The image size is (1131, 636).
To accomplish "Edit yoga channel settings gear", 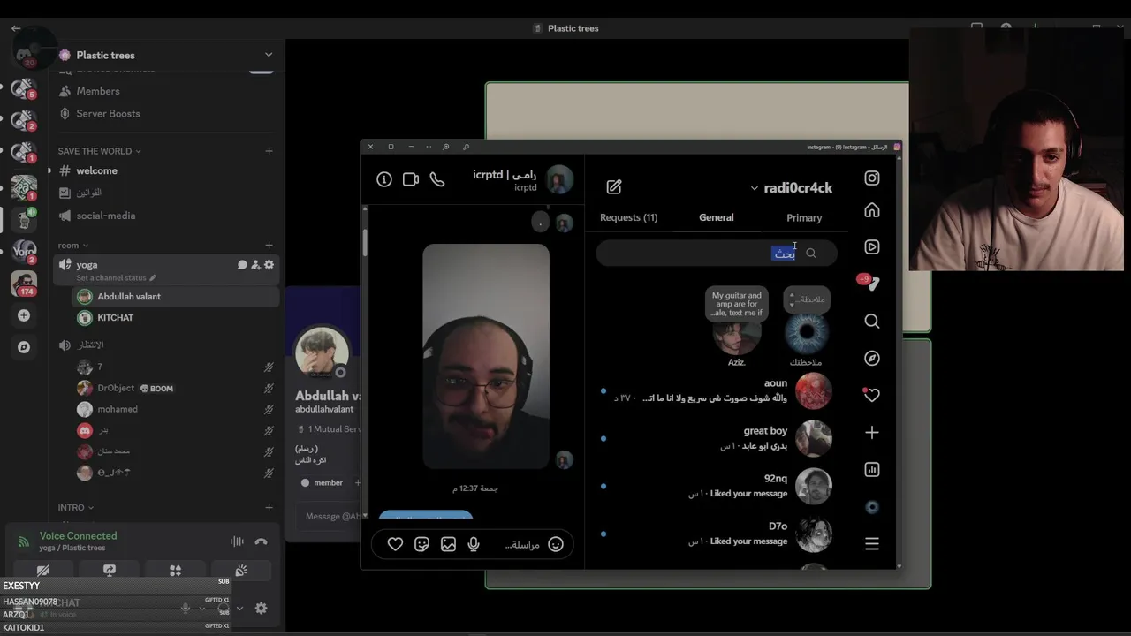I will 269,265.
